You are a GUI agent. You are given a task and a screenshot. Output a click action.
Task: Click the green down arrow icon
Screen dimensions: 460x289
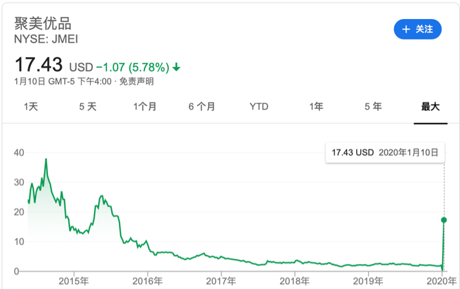pos(176,68)
